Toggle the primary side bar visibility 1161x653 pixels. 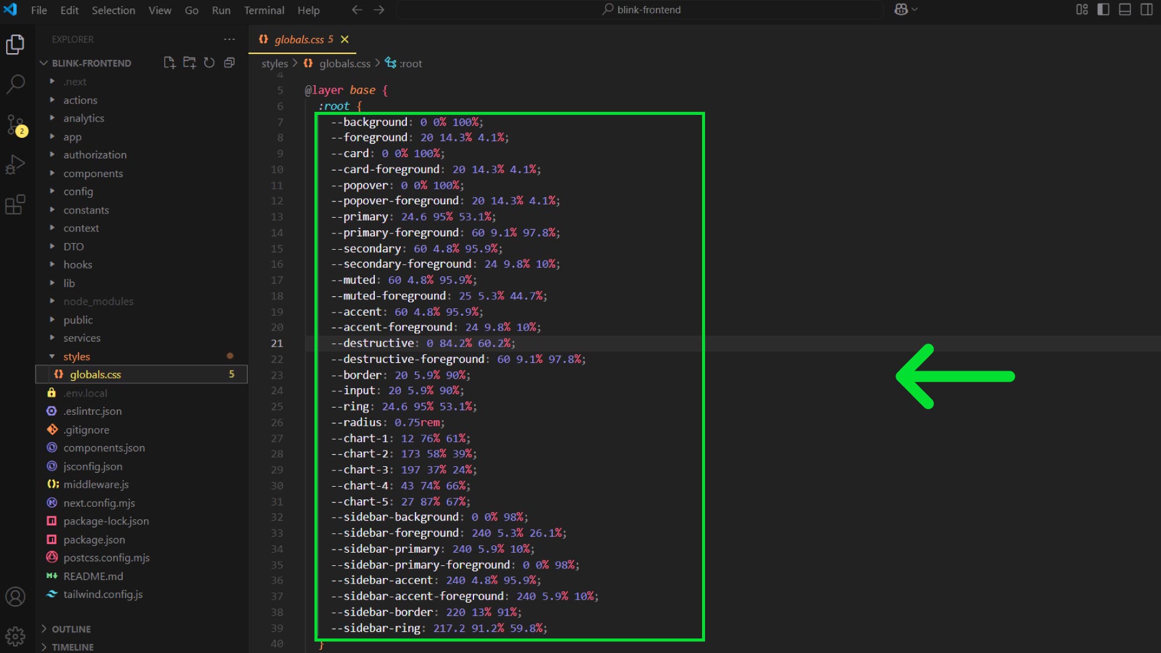(x=1103, y=10)
